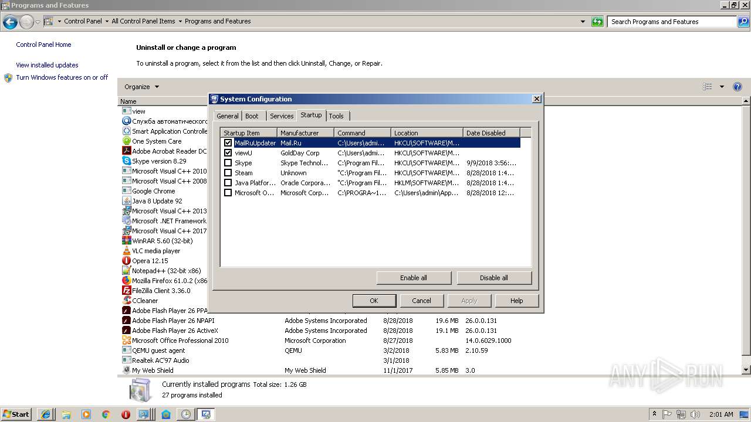Open Windows Explorer folder from taskbar

click(x=66, y=414)
